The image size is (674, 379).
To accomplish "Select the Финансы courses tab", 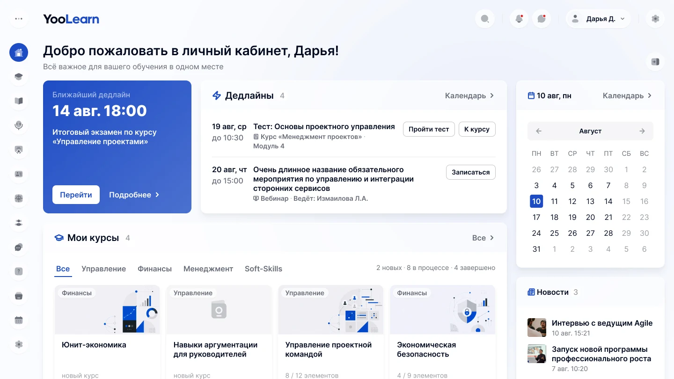I will pos(154,269).
